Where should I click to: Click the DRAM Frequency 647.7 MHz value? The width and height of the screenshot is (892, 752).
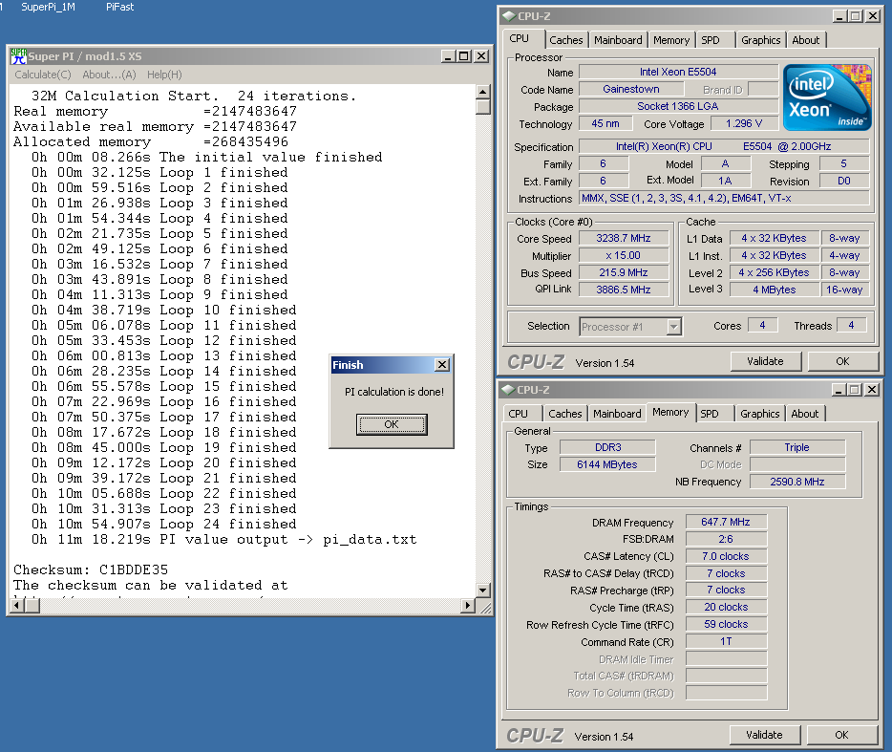[726, 522]
